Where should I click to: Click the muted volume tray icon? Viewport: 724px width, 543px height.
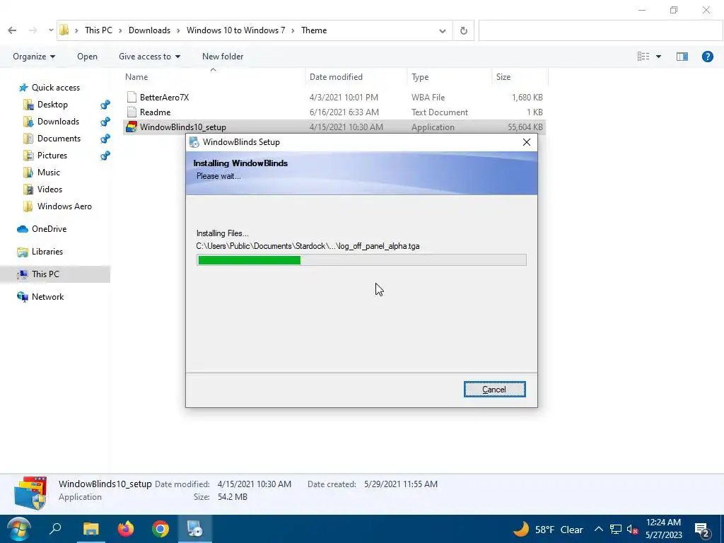coord(633,530)
